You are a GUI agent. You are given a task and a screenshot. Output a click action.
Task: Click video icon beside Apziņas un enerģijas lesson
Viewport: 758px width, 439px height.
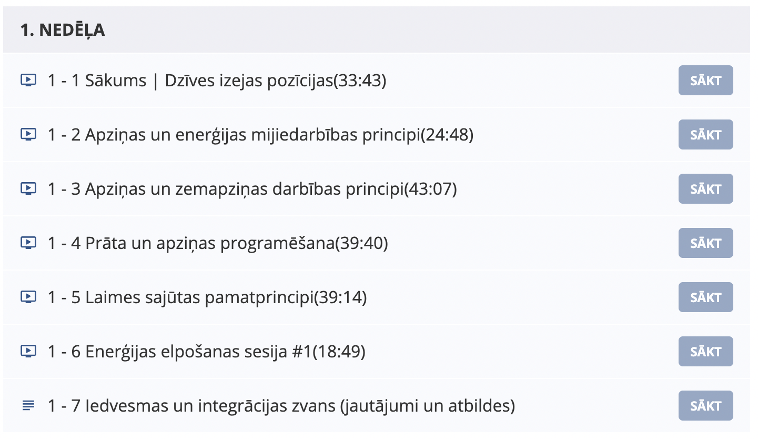(28, 135)
